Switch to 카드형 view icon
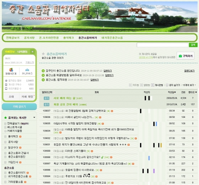This screenshot has width=199, height=185. click(130, 85)
